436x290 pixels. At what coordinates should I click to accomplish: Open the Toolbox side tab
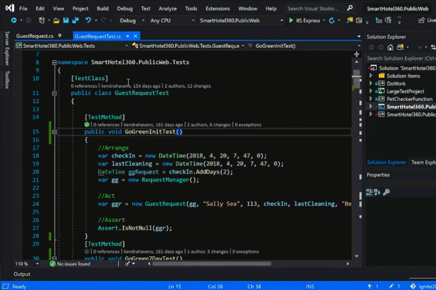coord(7,80)
